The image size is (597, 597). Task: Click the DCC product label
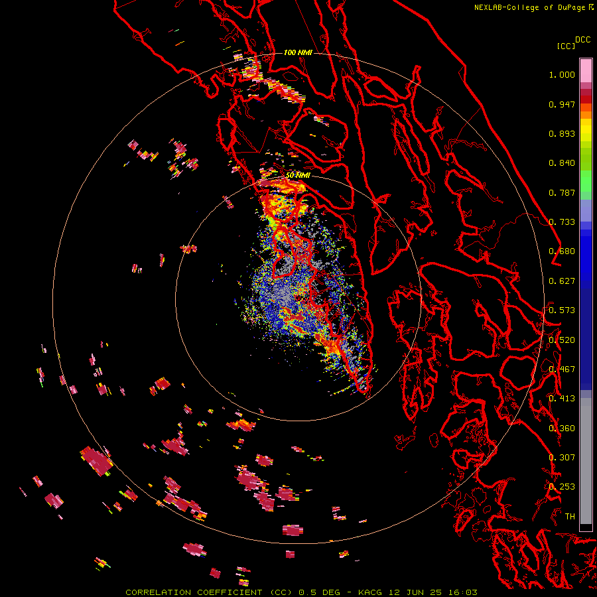pos(583,40)
